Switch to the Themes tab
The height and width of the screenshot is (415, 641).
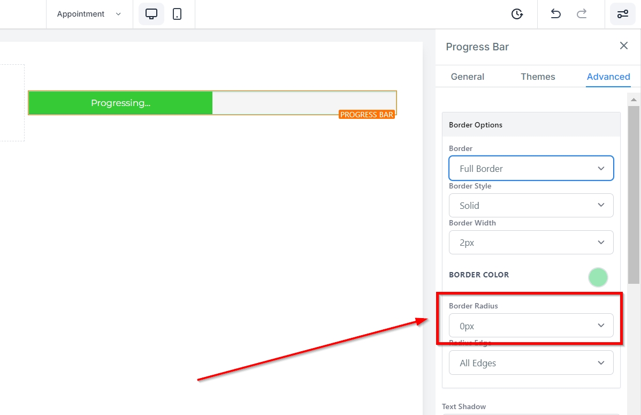tap(538, 77)
